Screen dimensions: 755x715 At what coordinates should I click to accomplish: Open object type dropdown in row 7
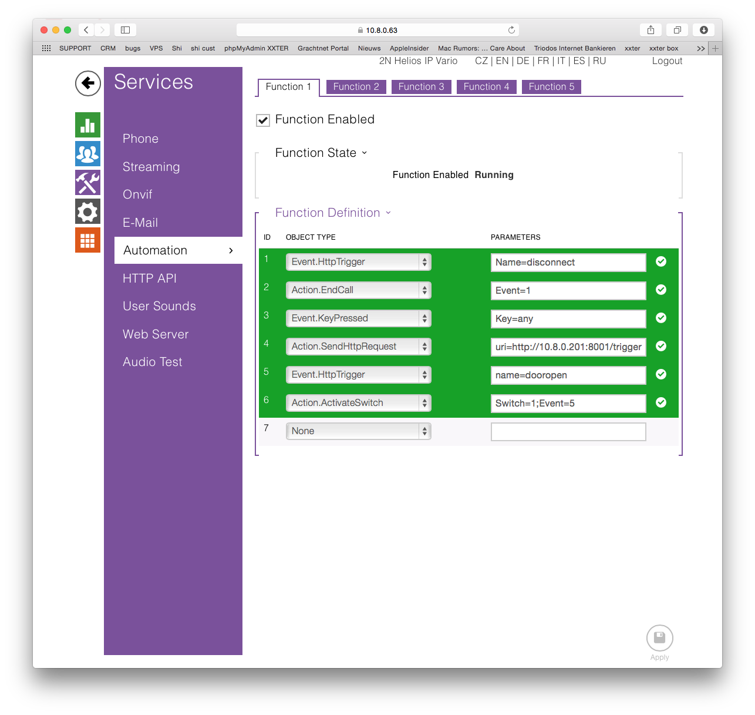click(358, 431)
